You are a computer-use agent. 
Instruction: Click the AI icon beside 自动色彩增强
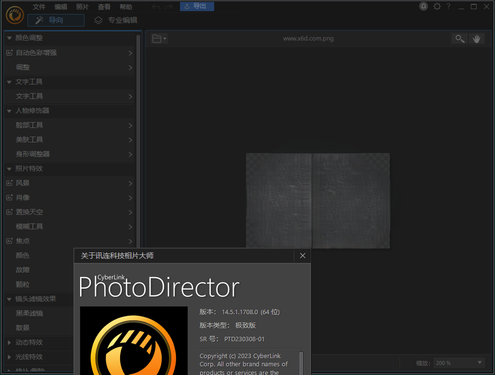(10, 53)
